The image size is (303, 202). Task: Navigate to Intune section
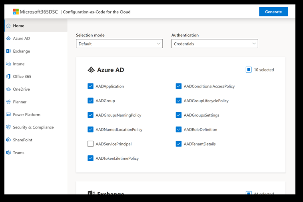tap(36, 64)
